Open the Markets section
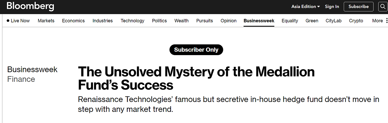Screen dimensions: 388x123 46,21
